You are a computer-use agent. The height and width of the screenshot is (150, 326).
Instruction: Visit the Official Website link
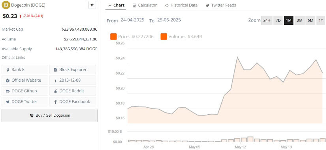(25, 80)
